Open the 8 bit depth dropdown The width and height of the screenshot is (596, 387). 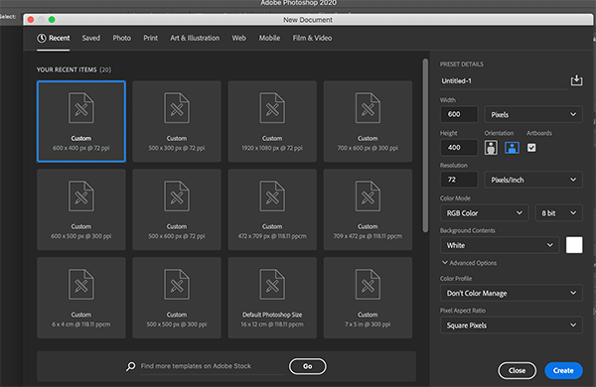click(x=558, y=213)
